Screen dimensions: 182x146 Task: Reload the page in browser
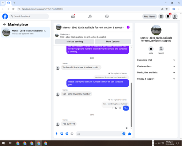tap(13, 9)
